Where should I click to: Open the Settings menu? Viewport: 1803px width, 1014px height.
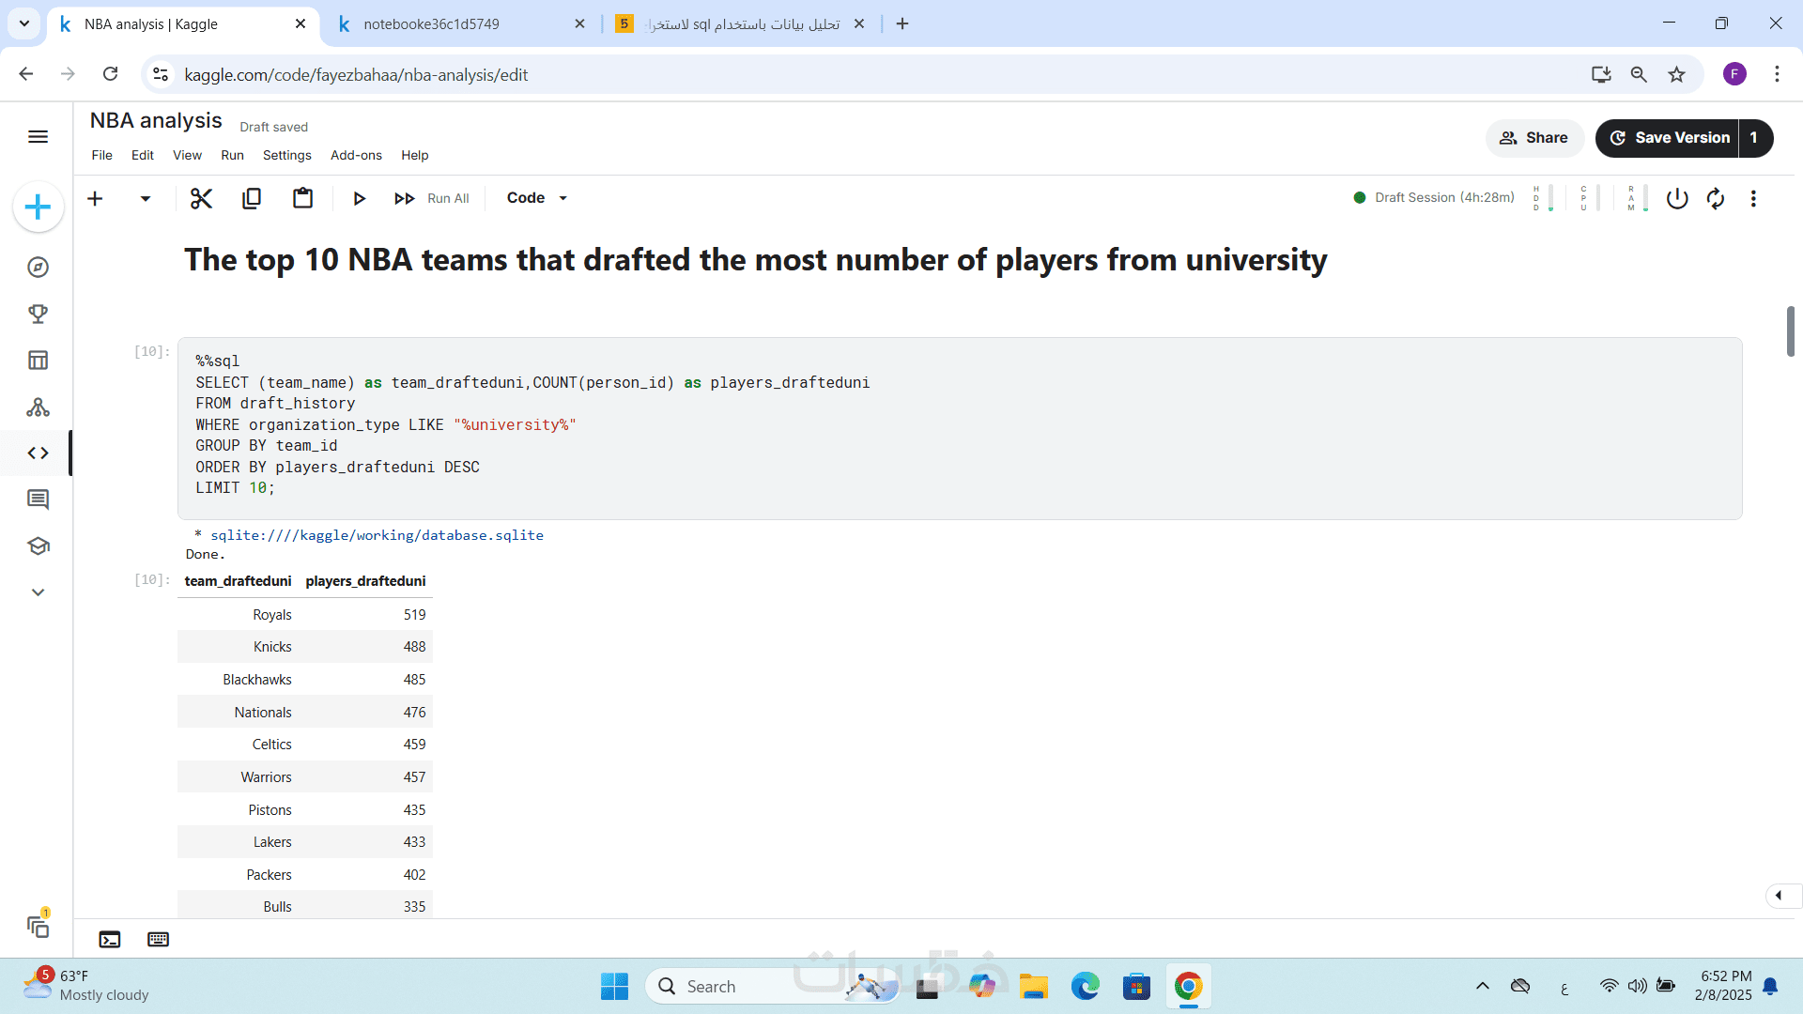(286, 156)
